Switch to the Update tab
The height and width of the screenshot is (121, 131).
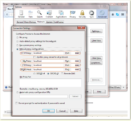click(49, 22)
